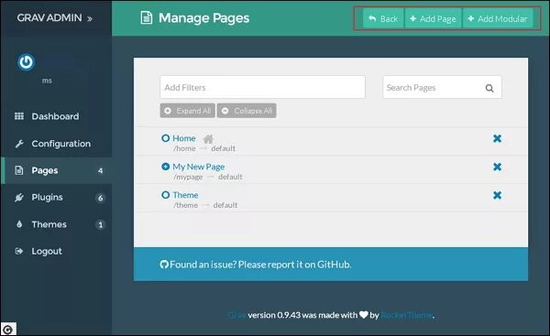Viewport: 550px width, 336px height.
Task: Open the Theme page link
Action: [x=185, y=195]
